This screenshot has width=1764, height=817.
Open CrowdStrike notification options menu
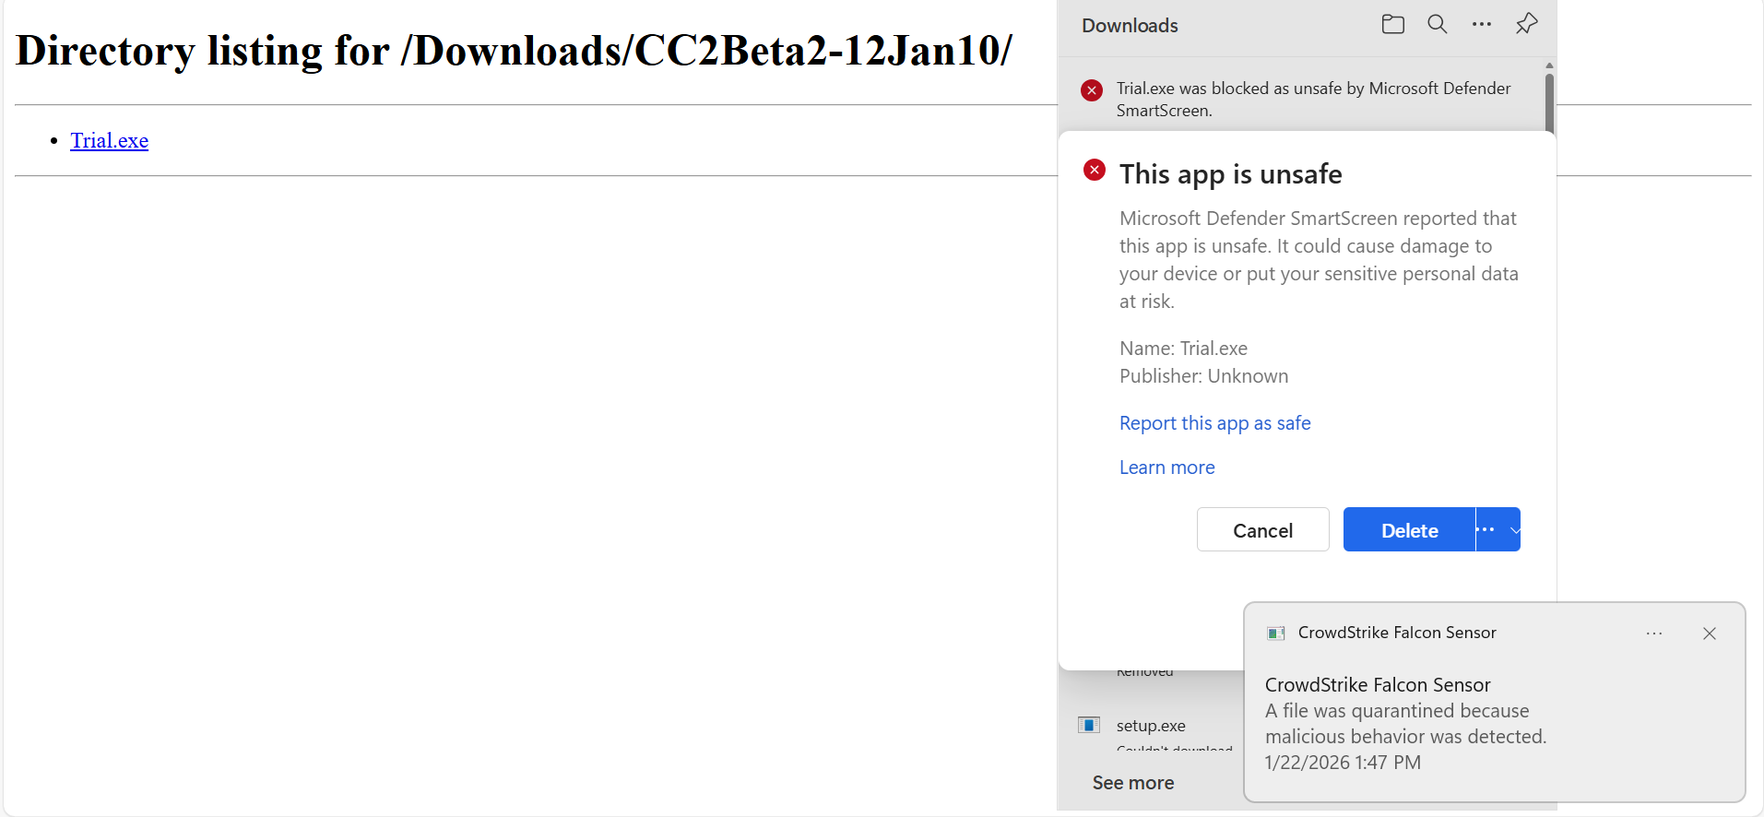[x=1654, y=633]
